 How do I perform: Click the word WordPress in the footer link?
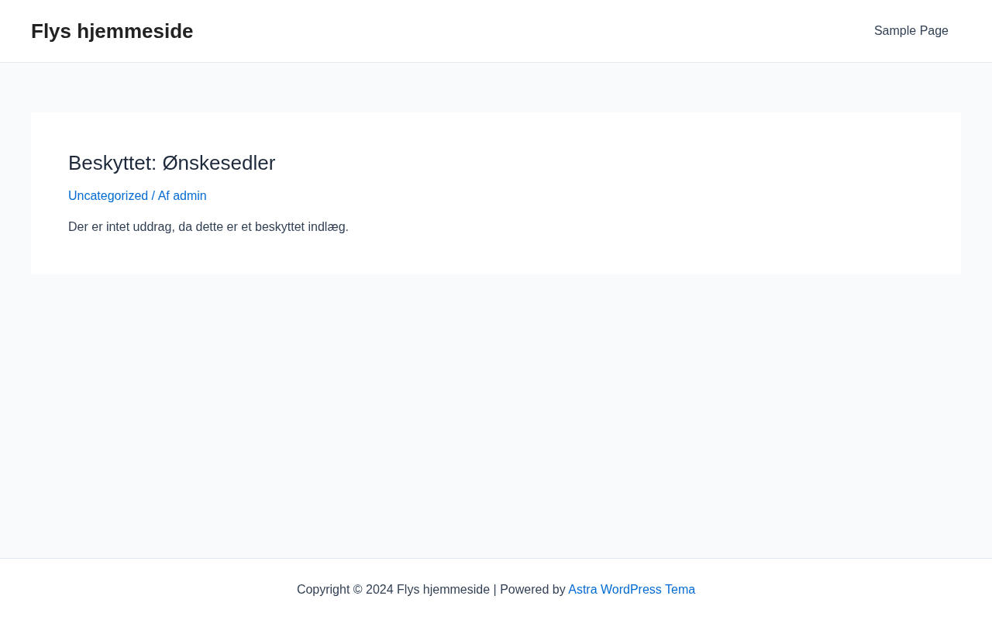point(631,590)
